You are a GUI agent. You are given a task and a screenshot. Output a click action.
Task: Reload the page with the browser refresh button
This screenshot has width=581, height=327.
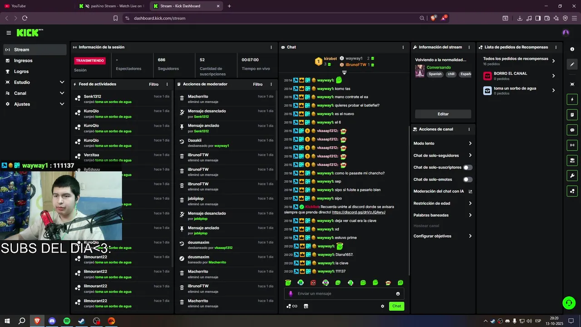pos(25,18)
